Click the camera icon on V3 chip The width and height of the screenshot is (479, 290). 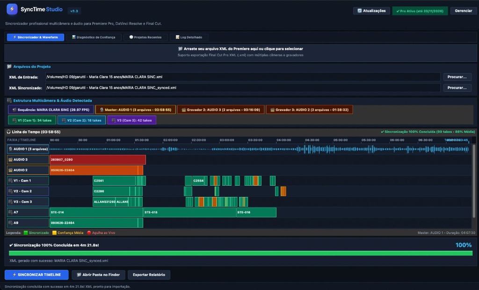coord(114,120)
